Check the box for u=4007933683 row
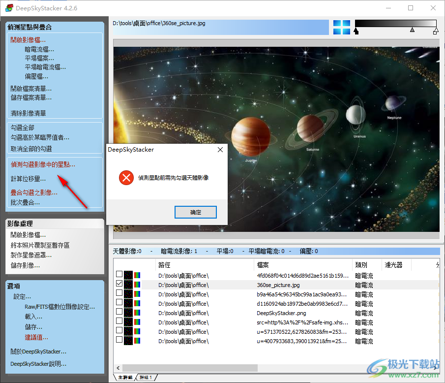The height and width of the screenshot is (383, 445). point(119,340)
